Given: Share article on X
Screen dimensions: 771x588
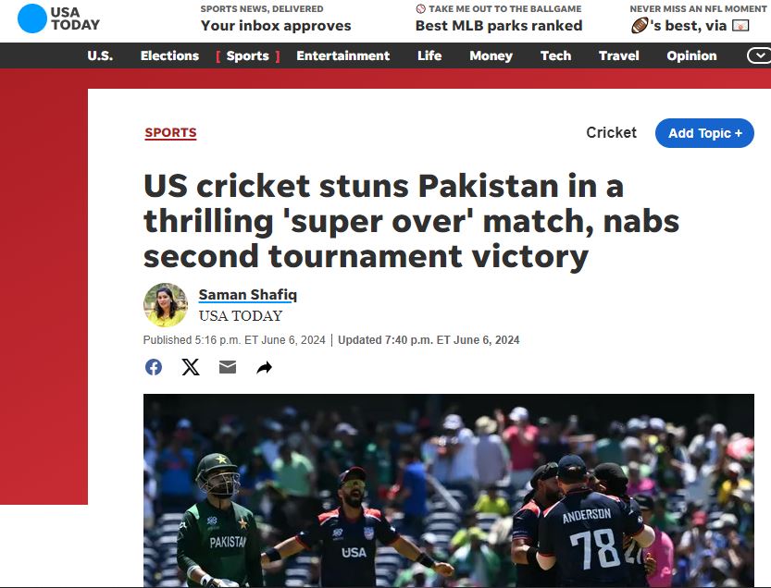Looking at the screenshot, I should point(191,367).
